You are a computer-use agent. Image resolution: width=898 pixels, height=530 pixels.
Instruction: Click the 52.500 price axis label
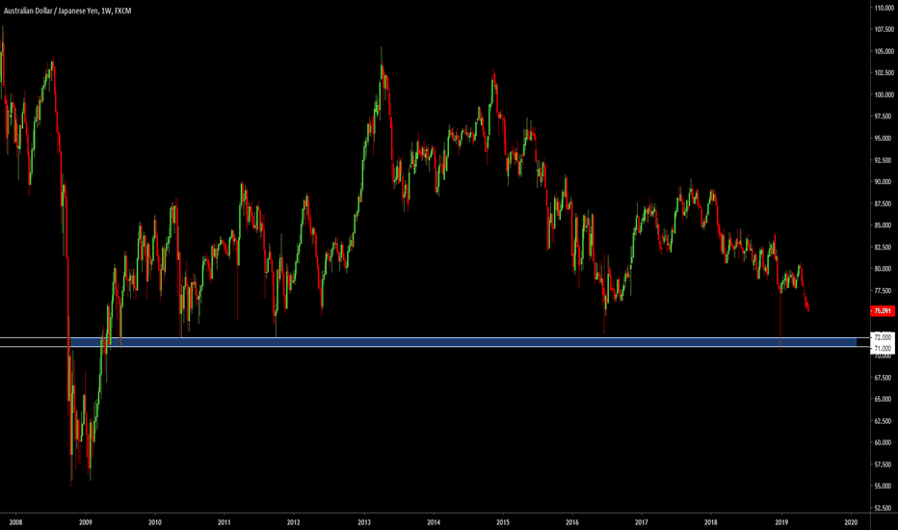884,508
